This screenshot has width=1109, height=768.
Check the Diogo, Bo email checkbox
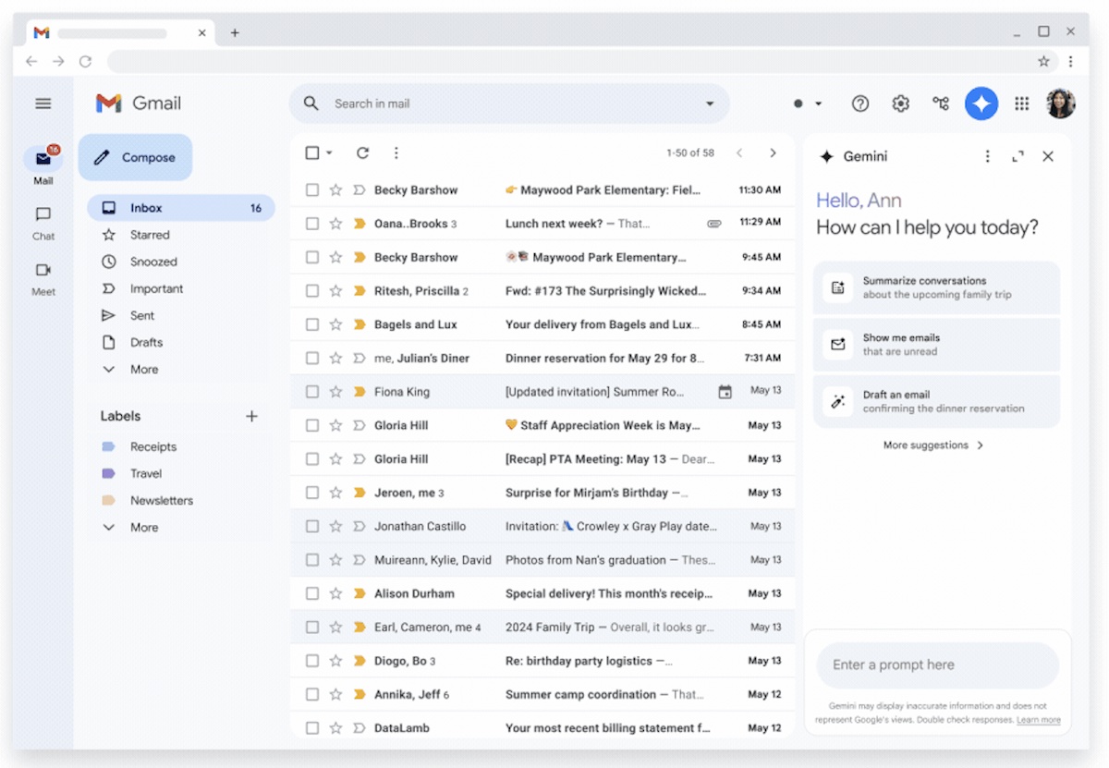(x=312, y=661)
